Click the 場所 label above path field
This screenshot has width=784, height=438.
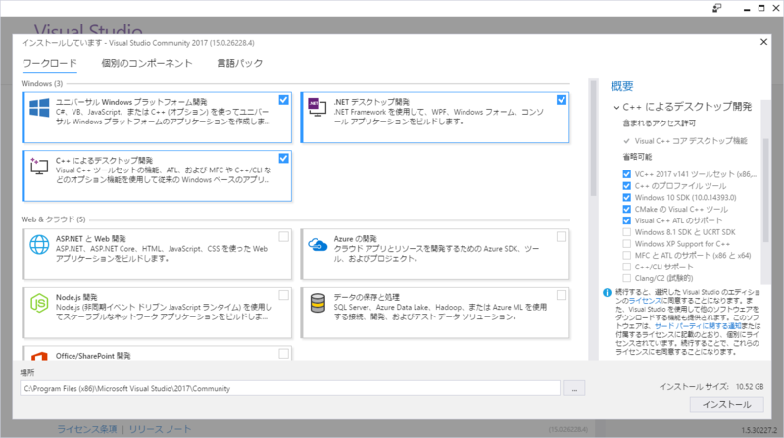(x=27, y=372)
